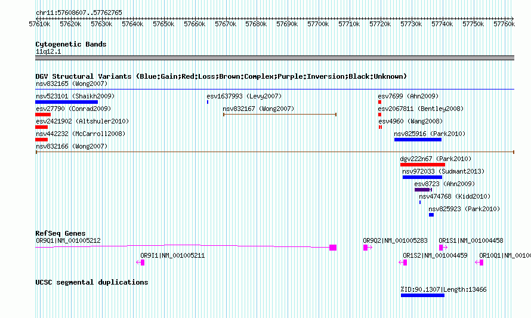The image size is (531, 318).
Task: Click the nsv832165 (Wong2007) thin blue line
Action: point(274,89)
